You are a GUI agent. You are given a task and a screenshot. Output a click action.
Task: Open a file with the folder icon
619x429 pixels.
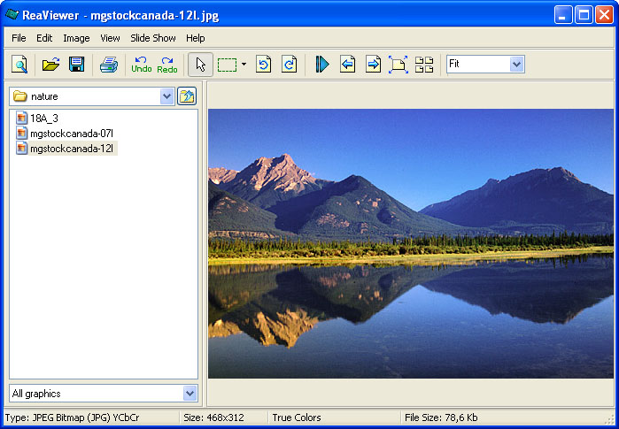51,65
